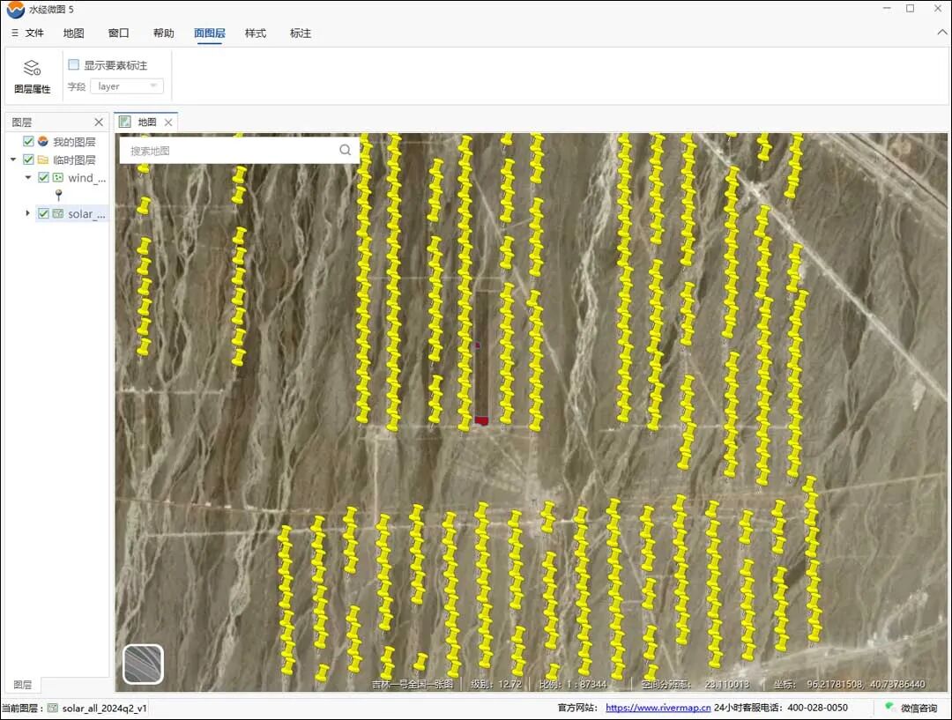Image resolution: width=952 pixels, height=720 pixels.
Task: Click the 图层 panel title
Action: coord(22,122)
